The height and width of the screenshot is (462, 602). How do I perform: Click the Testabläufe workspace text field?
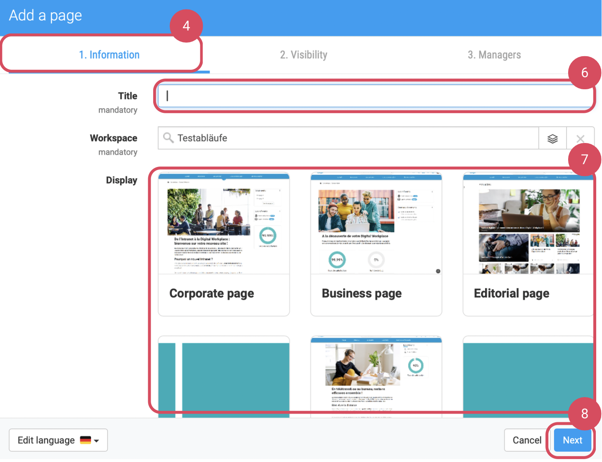[355, 138]
